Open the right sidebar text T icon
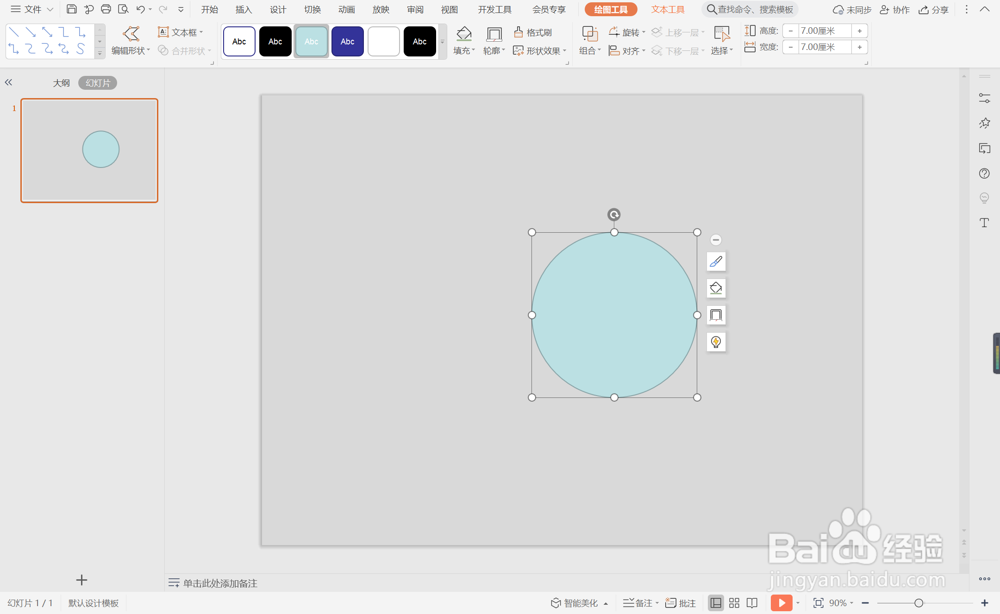Viewport: 1000px width, 614px height. point(984,223)
